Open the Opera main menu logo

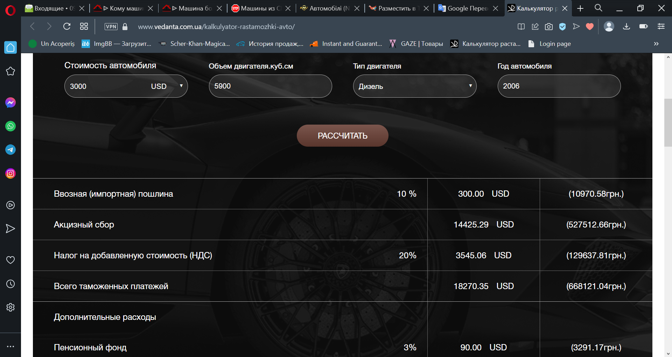(x=10, y=10)
